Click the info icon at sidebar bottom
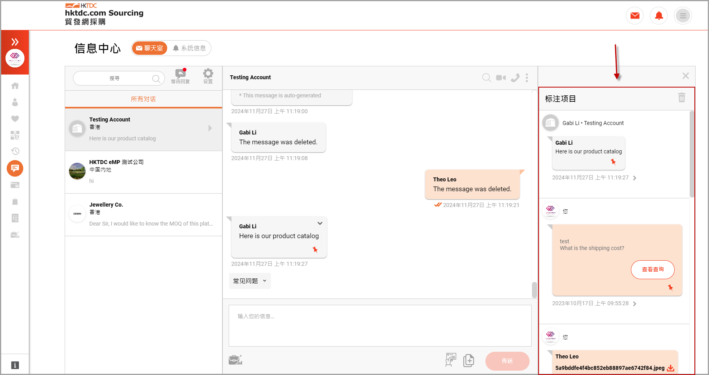This screenshot has height=375, width=709. (x=15, y=365)
